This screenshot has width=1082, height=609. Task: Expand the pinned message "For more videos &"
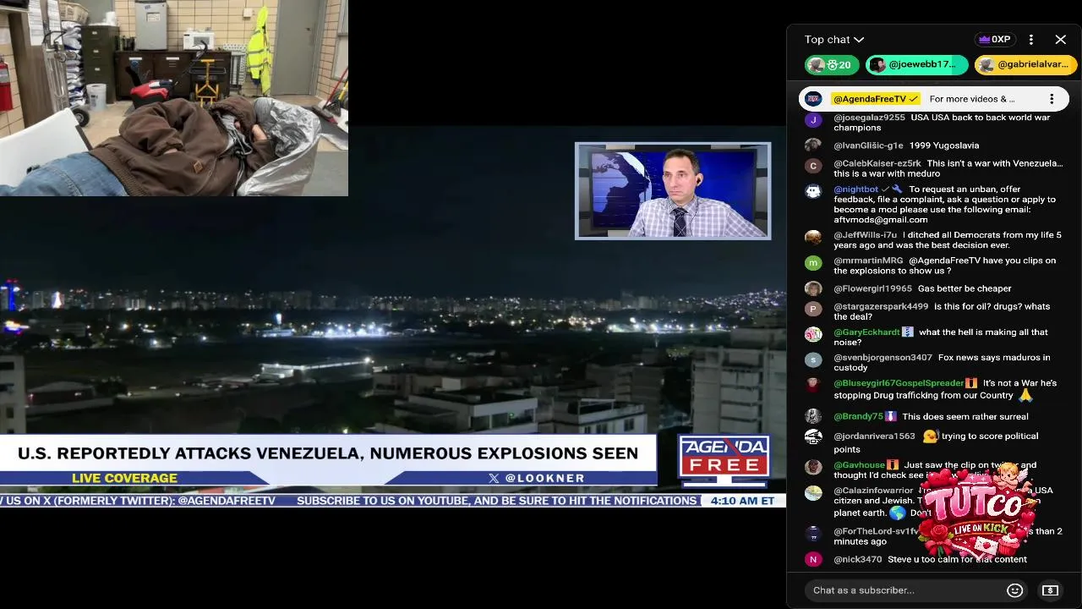click(x=972, y=99)
